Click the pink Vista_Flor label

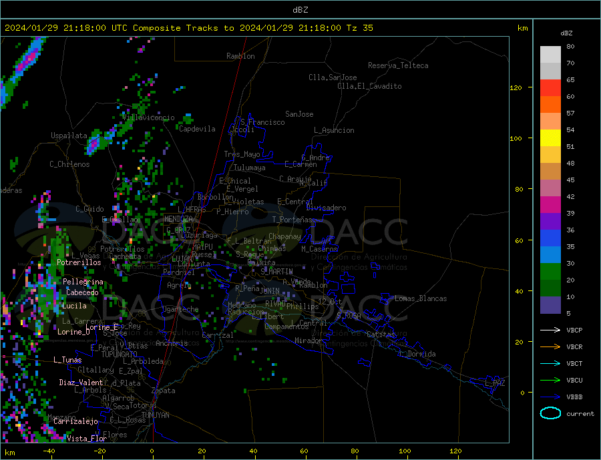click(x=87, y=439)
